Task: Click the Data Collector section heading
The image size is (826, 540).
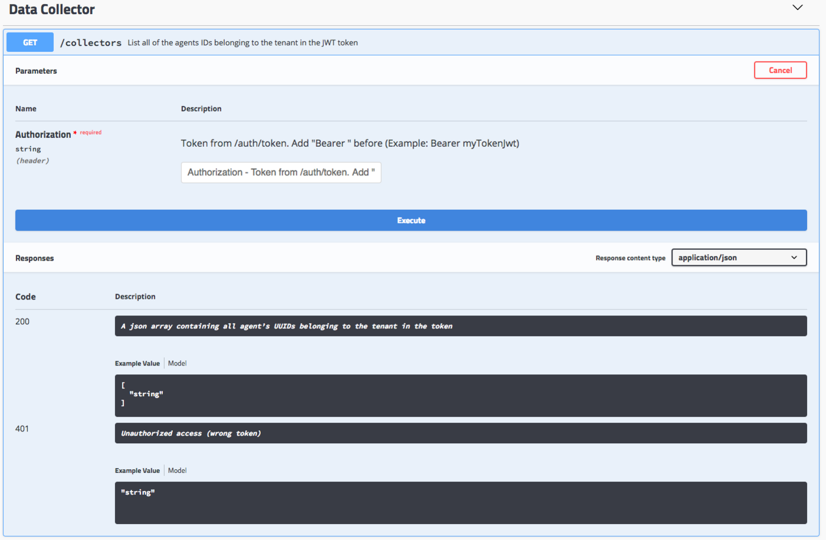Action: [52, 9]
